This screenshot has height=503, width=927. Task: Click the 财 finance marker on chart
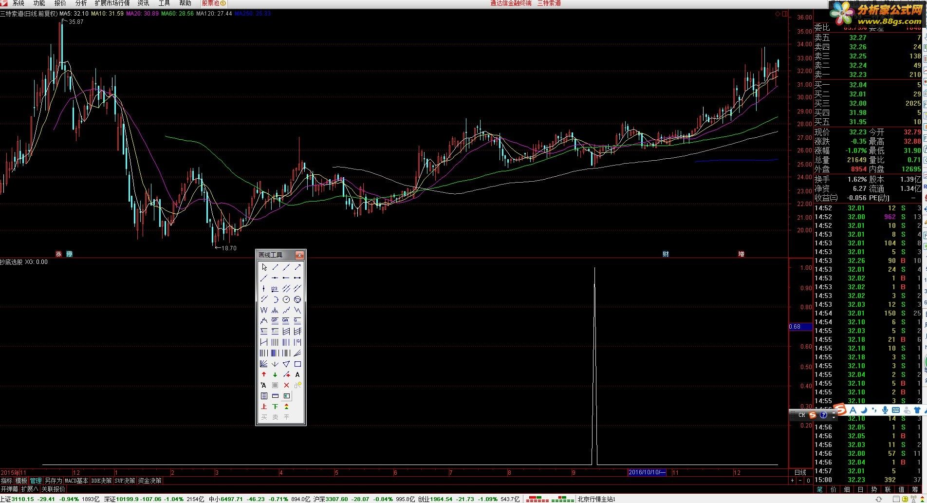[666, 254]
